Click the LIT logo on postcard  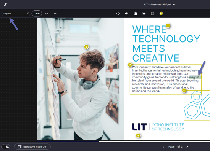139,127
